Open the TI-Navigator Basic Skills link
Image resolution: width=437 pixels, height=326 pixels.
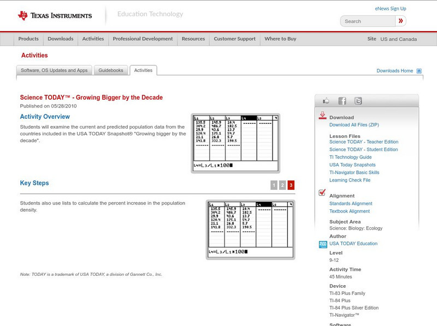click(354, 172)
